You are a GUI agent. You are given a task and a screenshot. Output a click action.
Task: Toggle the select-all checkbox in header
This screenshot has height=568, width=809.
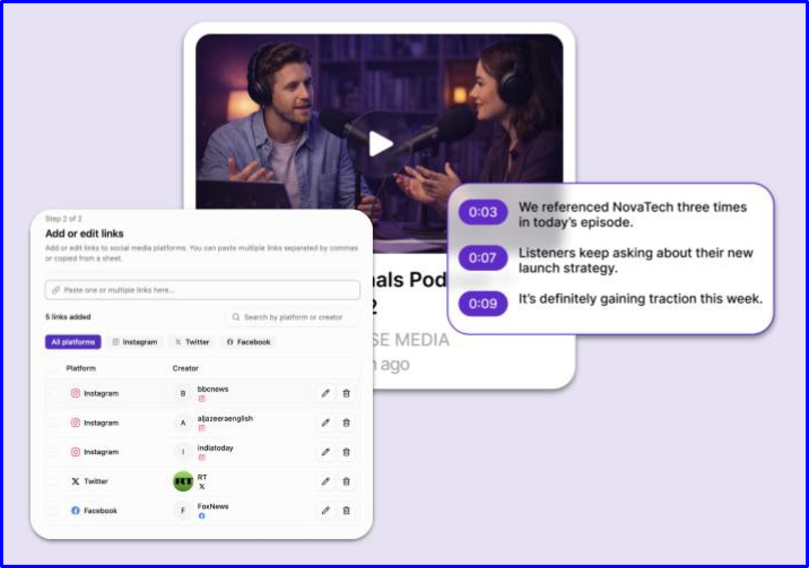pyautogui.click(x=54, y=368)
